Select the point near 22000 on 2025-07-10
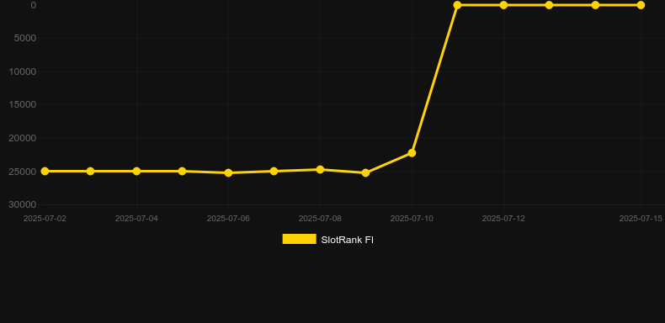665x323 pixels. pos(412,152)
